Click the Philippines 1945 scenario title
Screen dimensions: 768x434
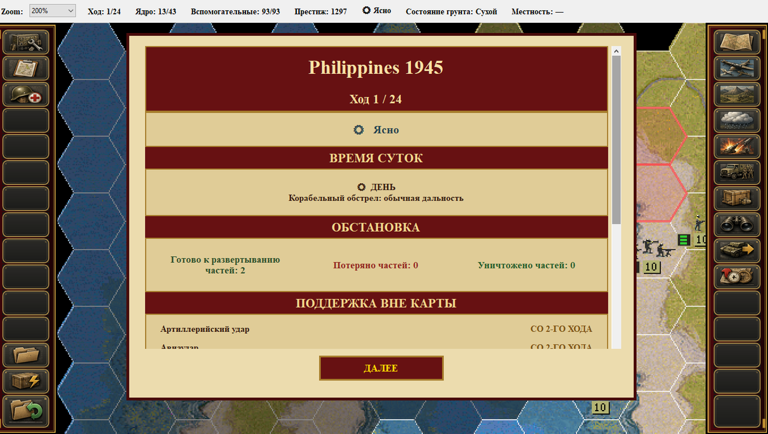pyautogui.click(x=376, y=67)
